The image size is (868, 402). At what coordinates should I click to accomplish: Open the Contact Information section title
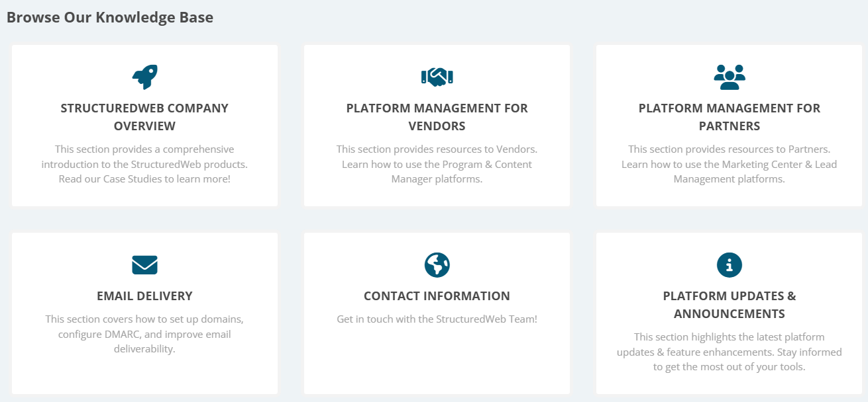click(x=437, y=296)
